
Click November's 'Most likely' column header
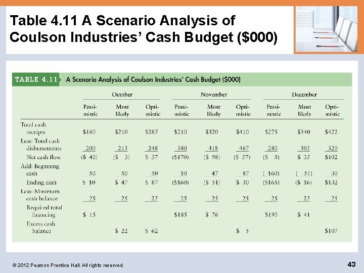tap(213, 110)
